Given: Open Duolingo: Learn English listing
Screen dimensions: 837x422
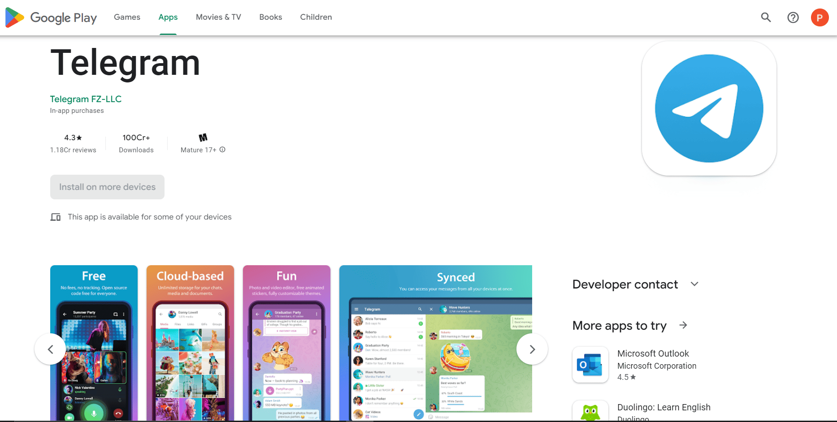Looking at the screenshot, I should [x=664, y=407].
